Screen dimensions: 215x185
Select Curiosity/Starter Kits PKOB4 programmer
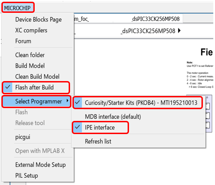(138, 103)
